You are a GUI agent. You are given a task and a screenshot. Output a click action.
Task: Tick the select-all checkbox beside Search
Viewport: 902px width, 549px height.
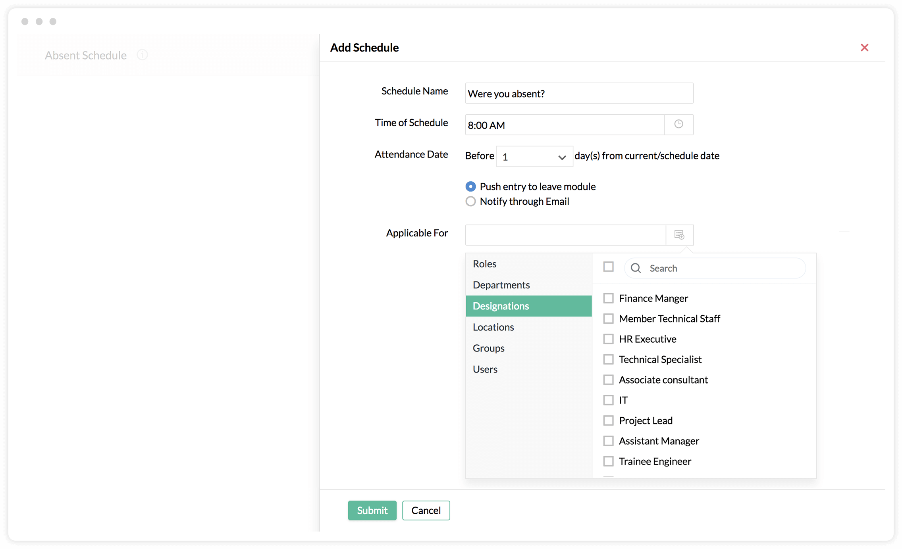608,267
